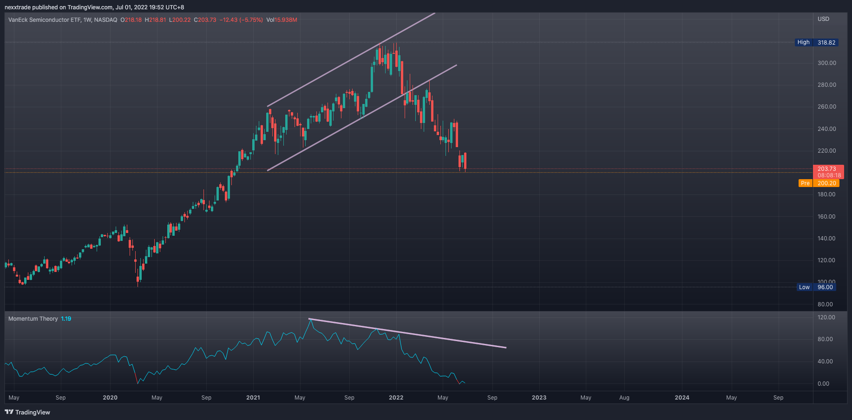852x420 pixels.
Task: Click the USD currency label
Action: 824,19
